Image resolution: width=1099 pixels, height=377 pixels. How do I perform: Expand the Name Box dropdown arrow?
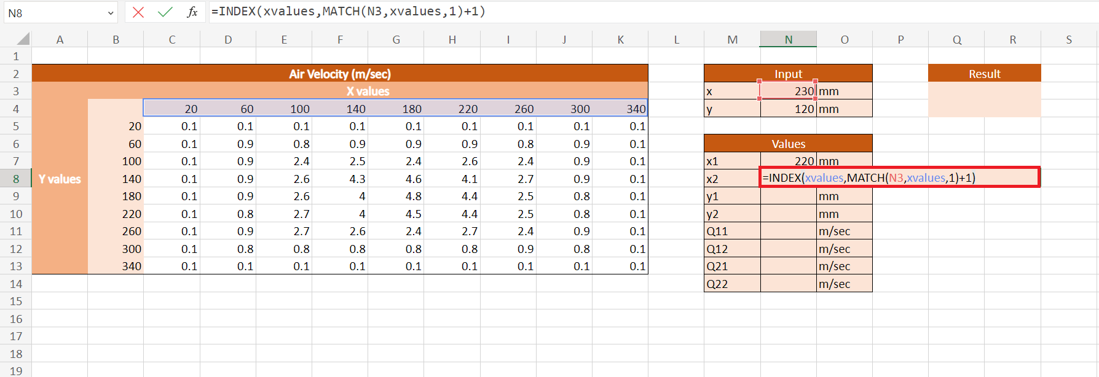click(x=111, y=13)
